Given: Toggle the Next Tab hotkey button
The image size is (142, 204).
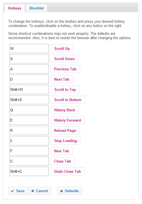Looking at the screenshot, I should 62,79.
